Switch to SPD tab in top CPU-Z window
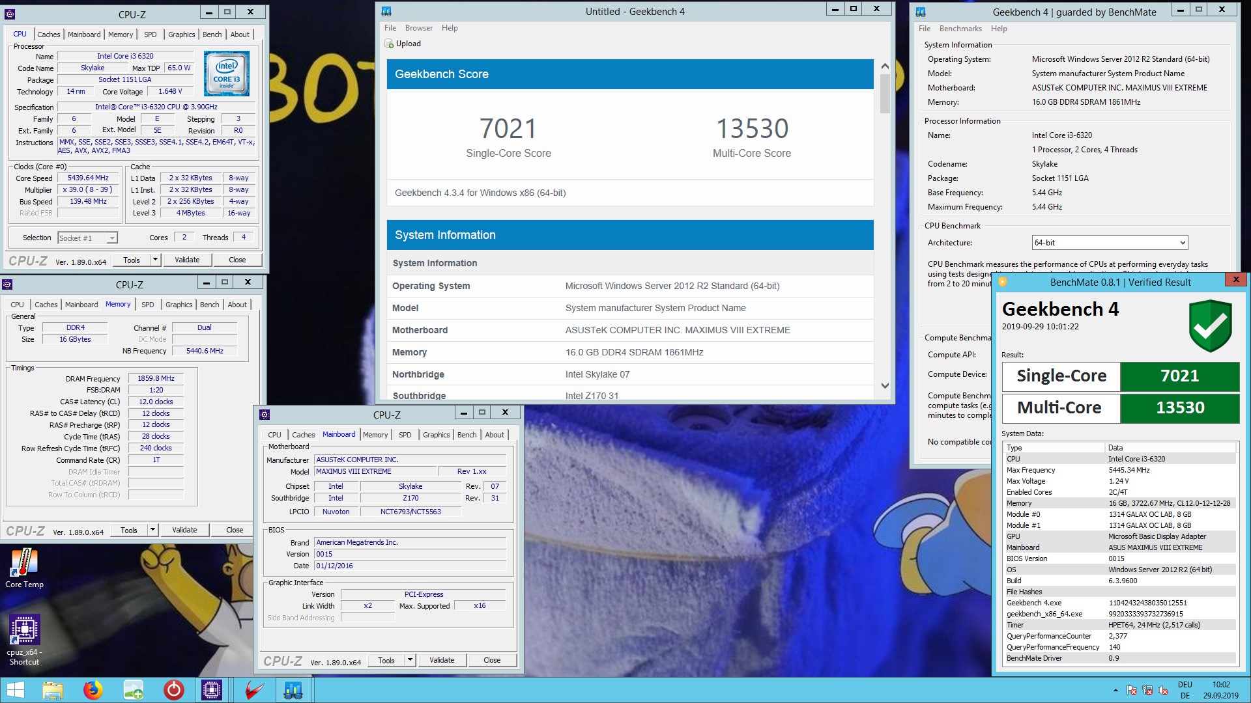 (150, 34)
